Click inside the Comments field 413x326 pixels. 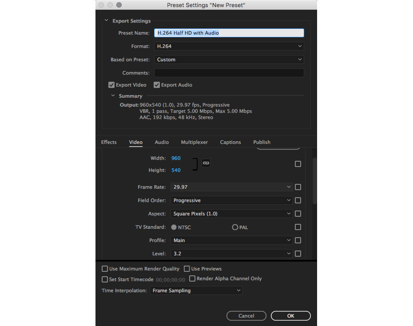229,72
